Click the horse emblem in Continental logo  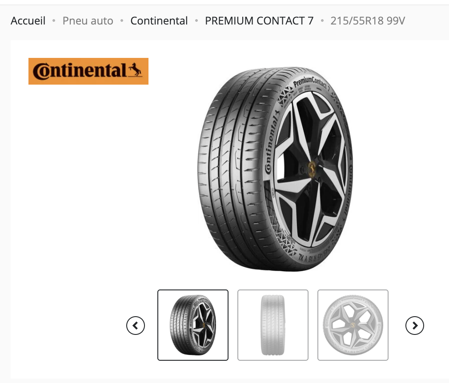(135, 70)
